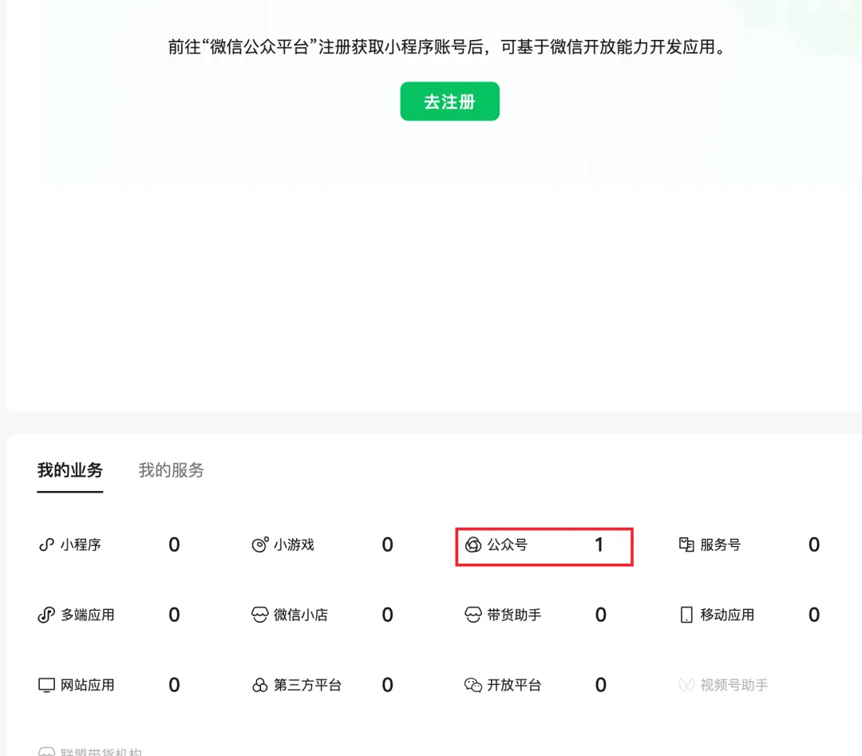The width and height of the screenshot is (862, 756).
Task: Click the 移动应用 phone icon
Action: point(686,615)
